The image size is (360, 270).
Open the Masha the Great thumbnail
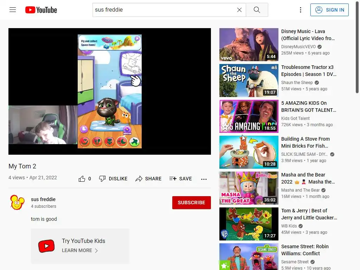pos(249,188)
